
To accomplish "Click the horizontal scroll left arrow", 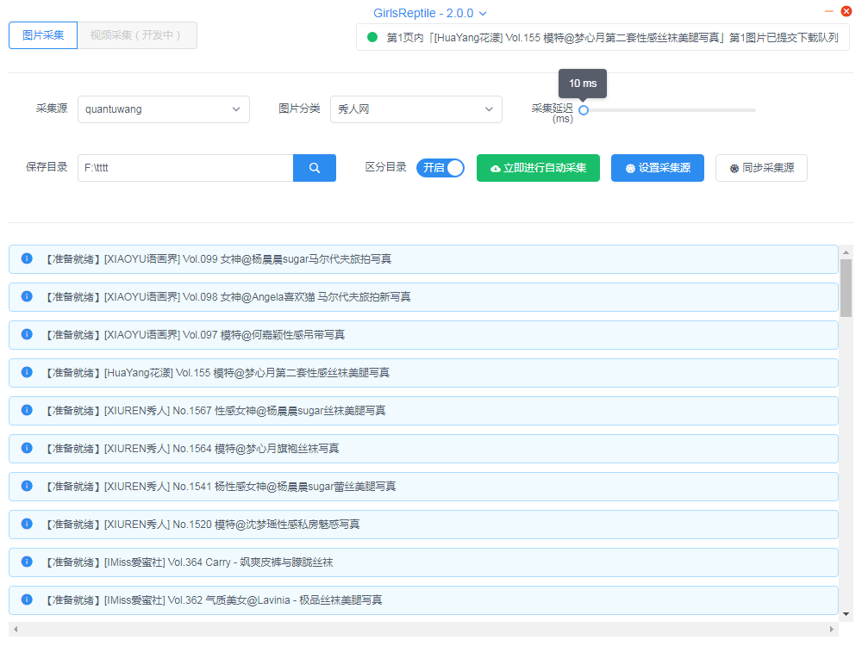I will pyautogui.click(x=16, y=629).
